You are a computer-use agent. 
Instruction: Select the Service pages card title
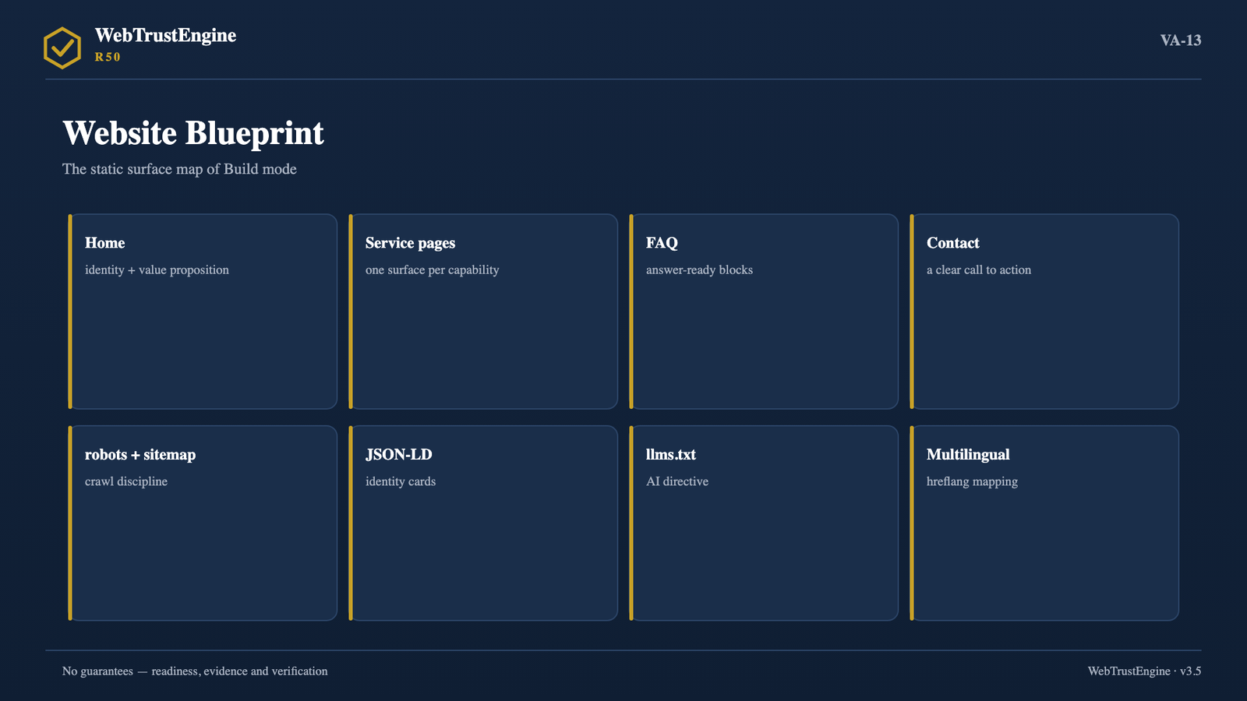click(x=410, y=243)
